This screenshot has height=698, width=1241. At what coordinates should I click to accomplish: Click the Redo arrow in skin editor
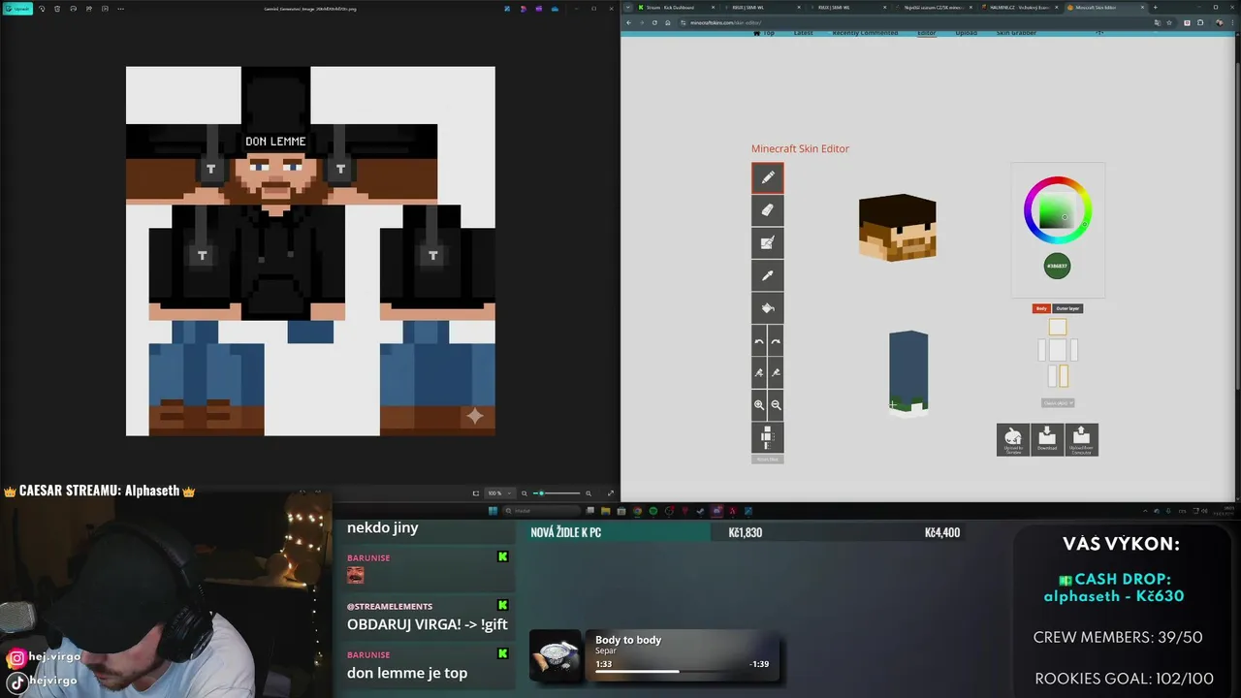pyautogui.click(x=776, y=341)
